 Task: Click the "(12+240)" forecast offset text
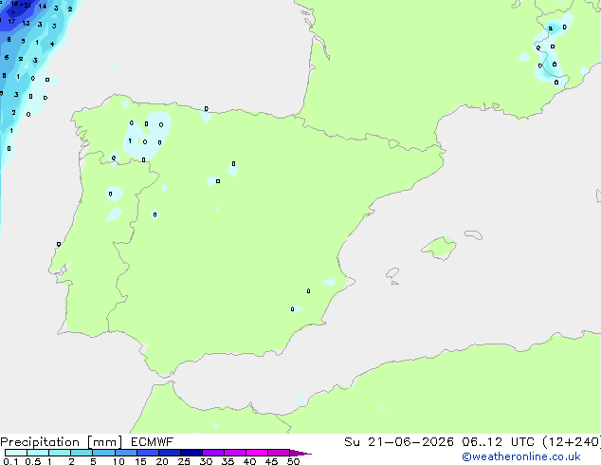pyautogui.click(x=571, y=442)
